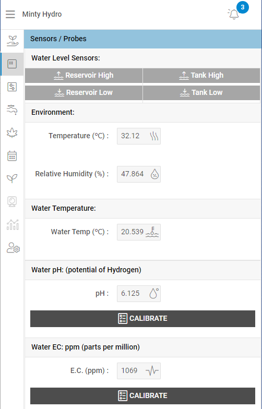
Task: Click the pH CALIBRATE button
Action: click(143, 318)
